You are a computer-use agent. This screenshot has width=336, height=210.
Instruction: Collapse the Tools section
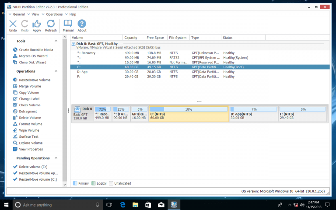pyautogui.click(x=56, y=41)
